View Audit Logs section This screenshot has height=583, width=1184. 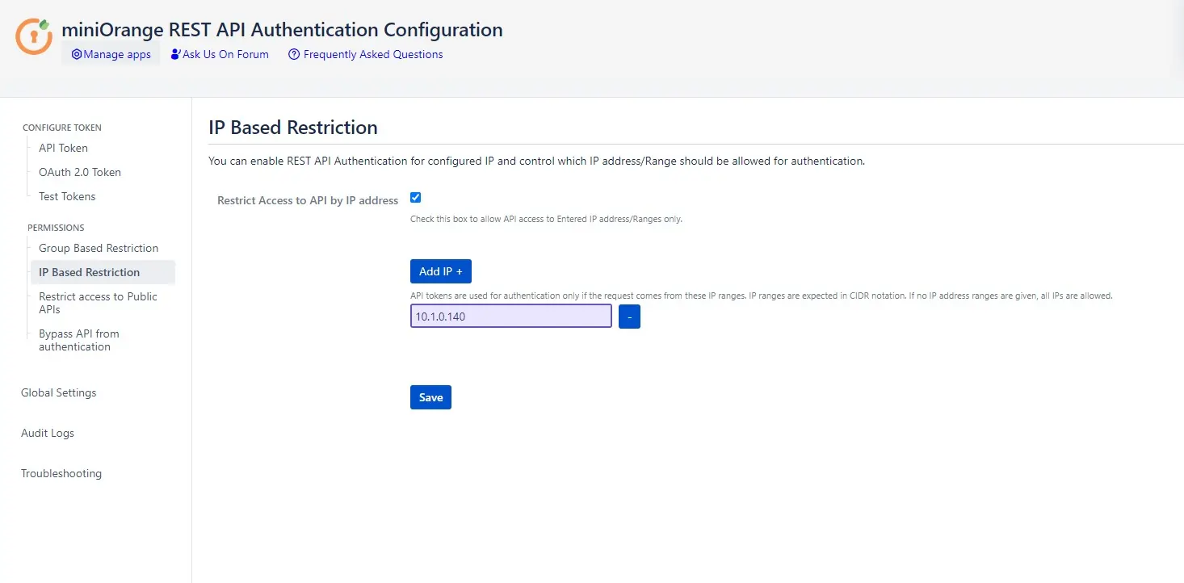(48, 433)
